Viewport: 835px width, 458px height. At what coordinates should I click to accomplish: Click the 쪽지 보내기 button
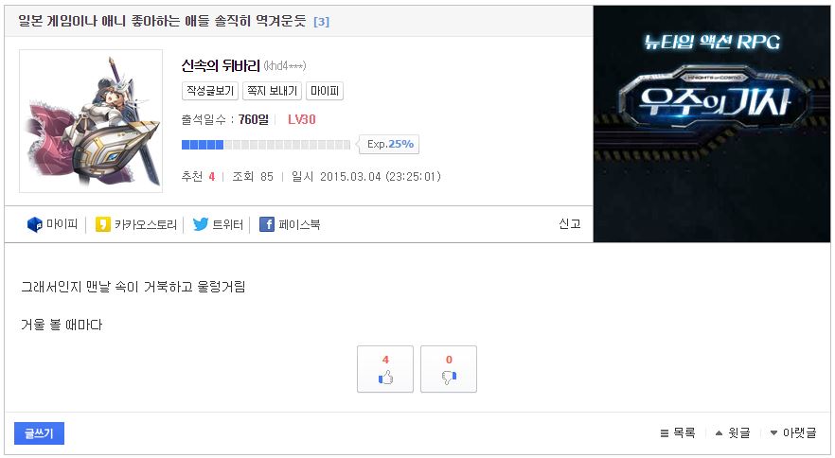(272, 91)
